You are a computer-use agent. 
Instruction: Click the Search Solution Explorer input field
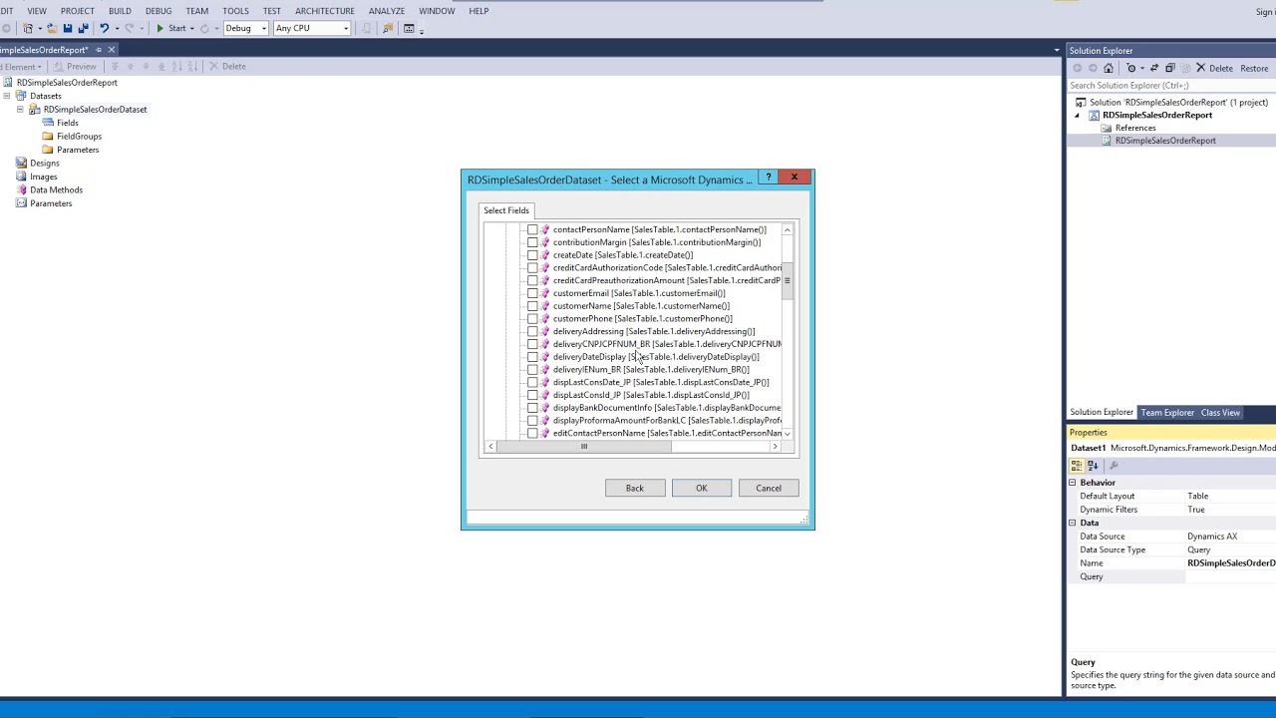coord(1170,85)
